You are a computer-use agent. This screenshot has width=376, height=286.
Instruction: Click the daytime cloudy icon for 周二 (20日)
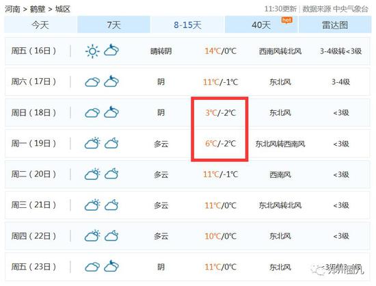coord(92,174)
